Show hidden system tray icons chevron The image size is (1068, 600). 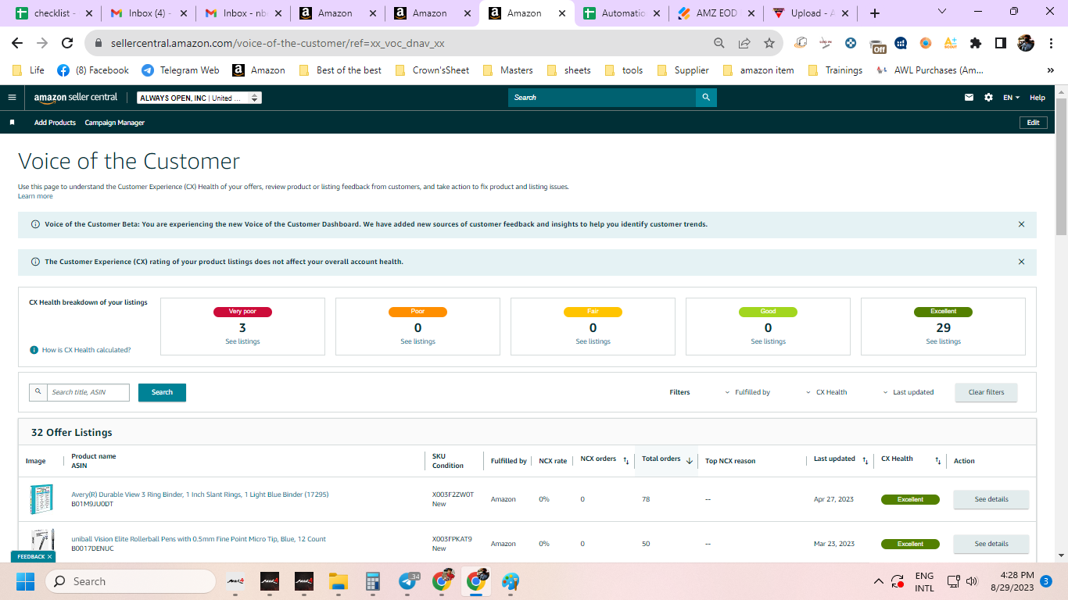878,581
